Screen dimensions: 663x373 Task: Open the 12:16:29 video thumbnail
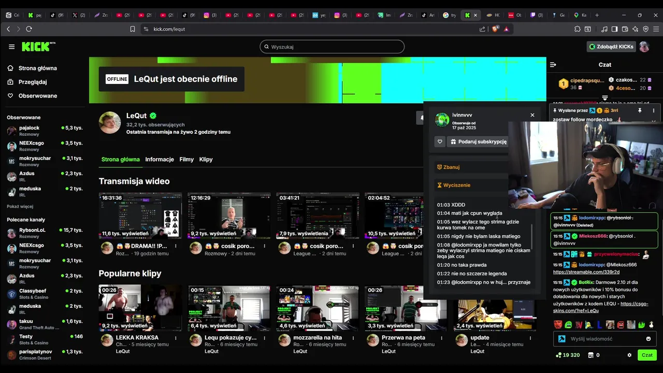[229, 216]
